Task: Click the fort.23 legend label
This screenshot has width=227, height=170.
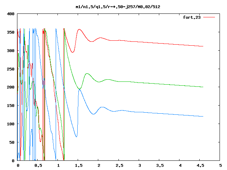Action: click(x=192, y=17)
